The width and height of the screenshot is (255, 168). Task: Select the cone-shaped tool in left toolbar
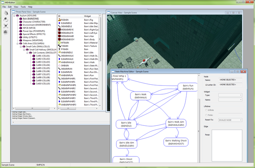point(6,13)
